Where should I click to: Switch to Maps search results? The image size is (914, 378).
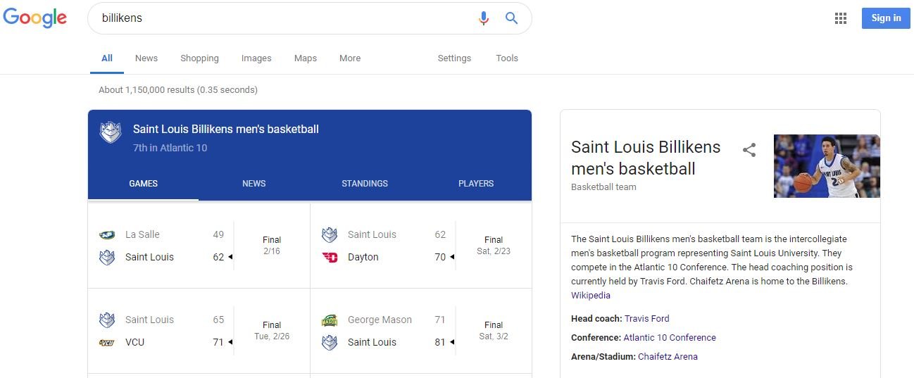coord(306,58)
